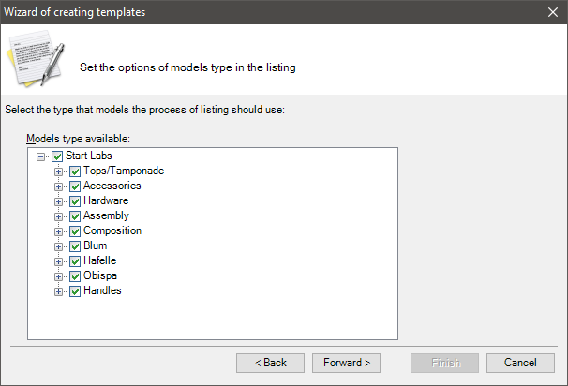Expand the Tops/Tamponade node
The height and width of the screenshot is (386, 568).
tap(58, 171)
